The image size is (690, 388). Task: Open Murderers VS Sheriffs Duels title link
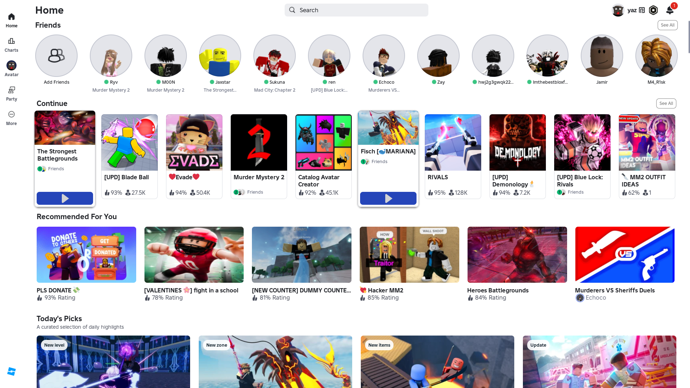click(615, 290)
